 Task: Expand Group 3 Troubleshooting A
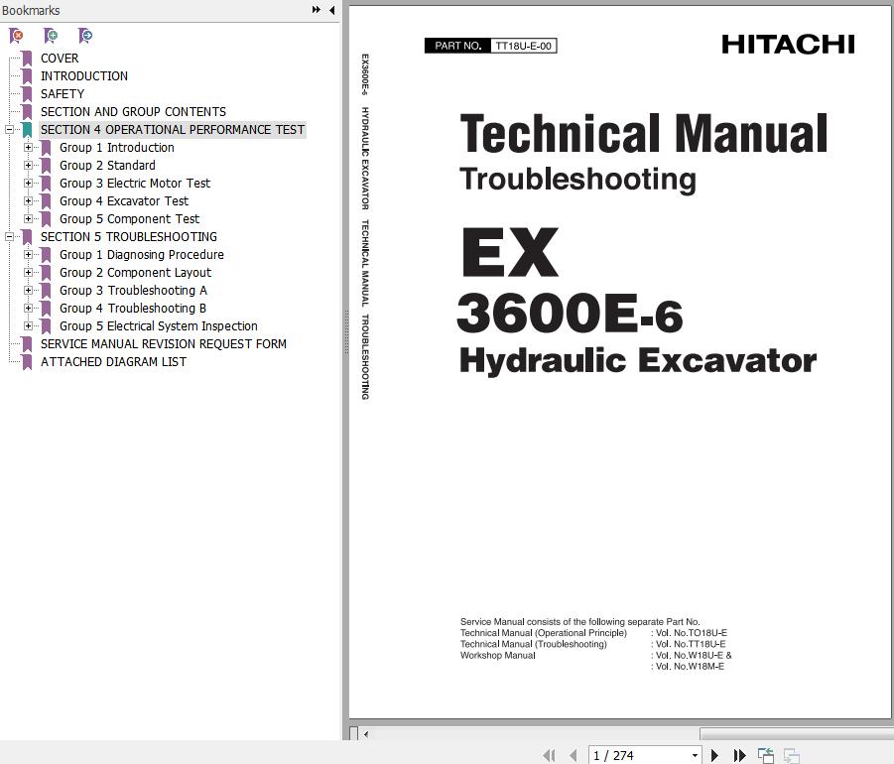[x=28, y=291]
